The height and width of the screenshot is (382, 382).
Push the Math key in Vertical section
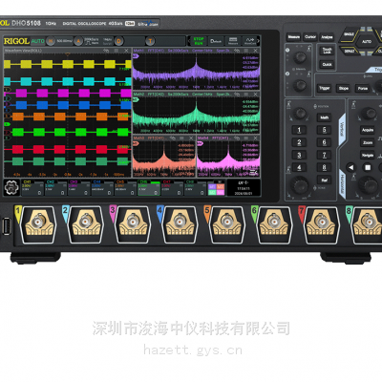324,117
